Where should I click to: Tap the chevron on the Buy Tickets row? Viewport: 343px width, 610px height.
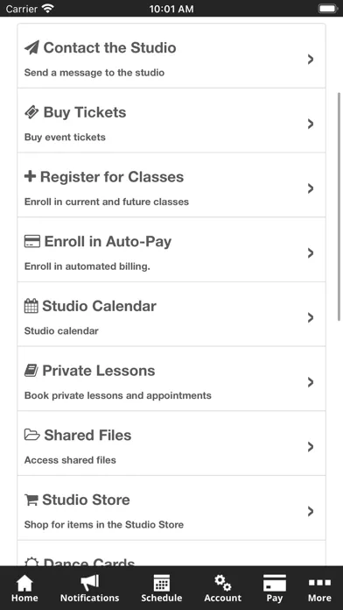[311, 124]
